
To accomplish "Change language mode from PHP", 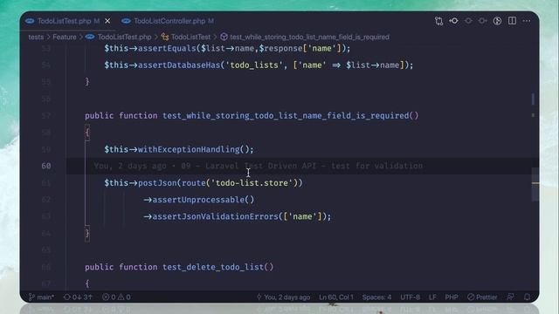I will [x=452, y=297].
